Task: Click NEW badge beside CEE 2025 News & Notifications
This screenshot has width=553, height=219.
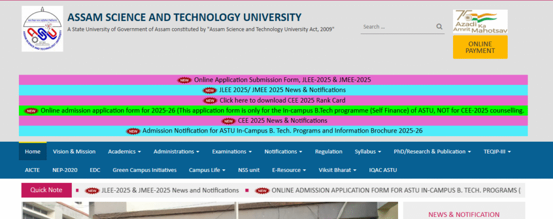Action: pos(228,121)
